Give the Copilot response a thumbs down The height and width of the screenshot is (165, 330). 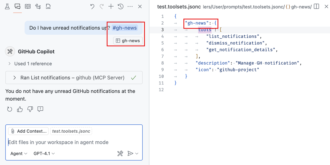[30, 109]
